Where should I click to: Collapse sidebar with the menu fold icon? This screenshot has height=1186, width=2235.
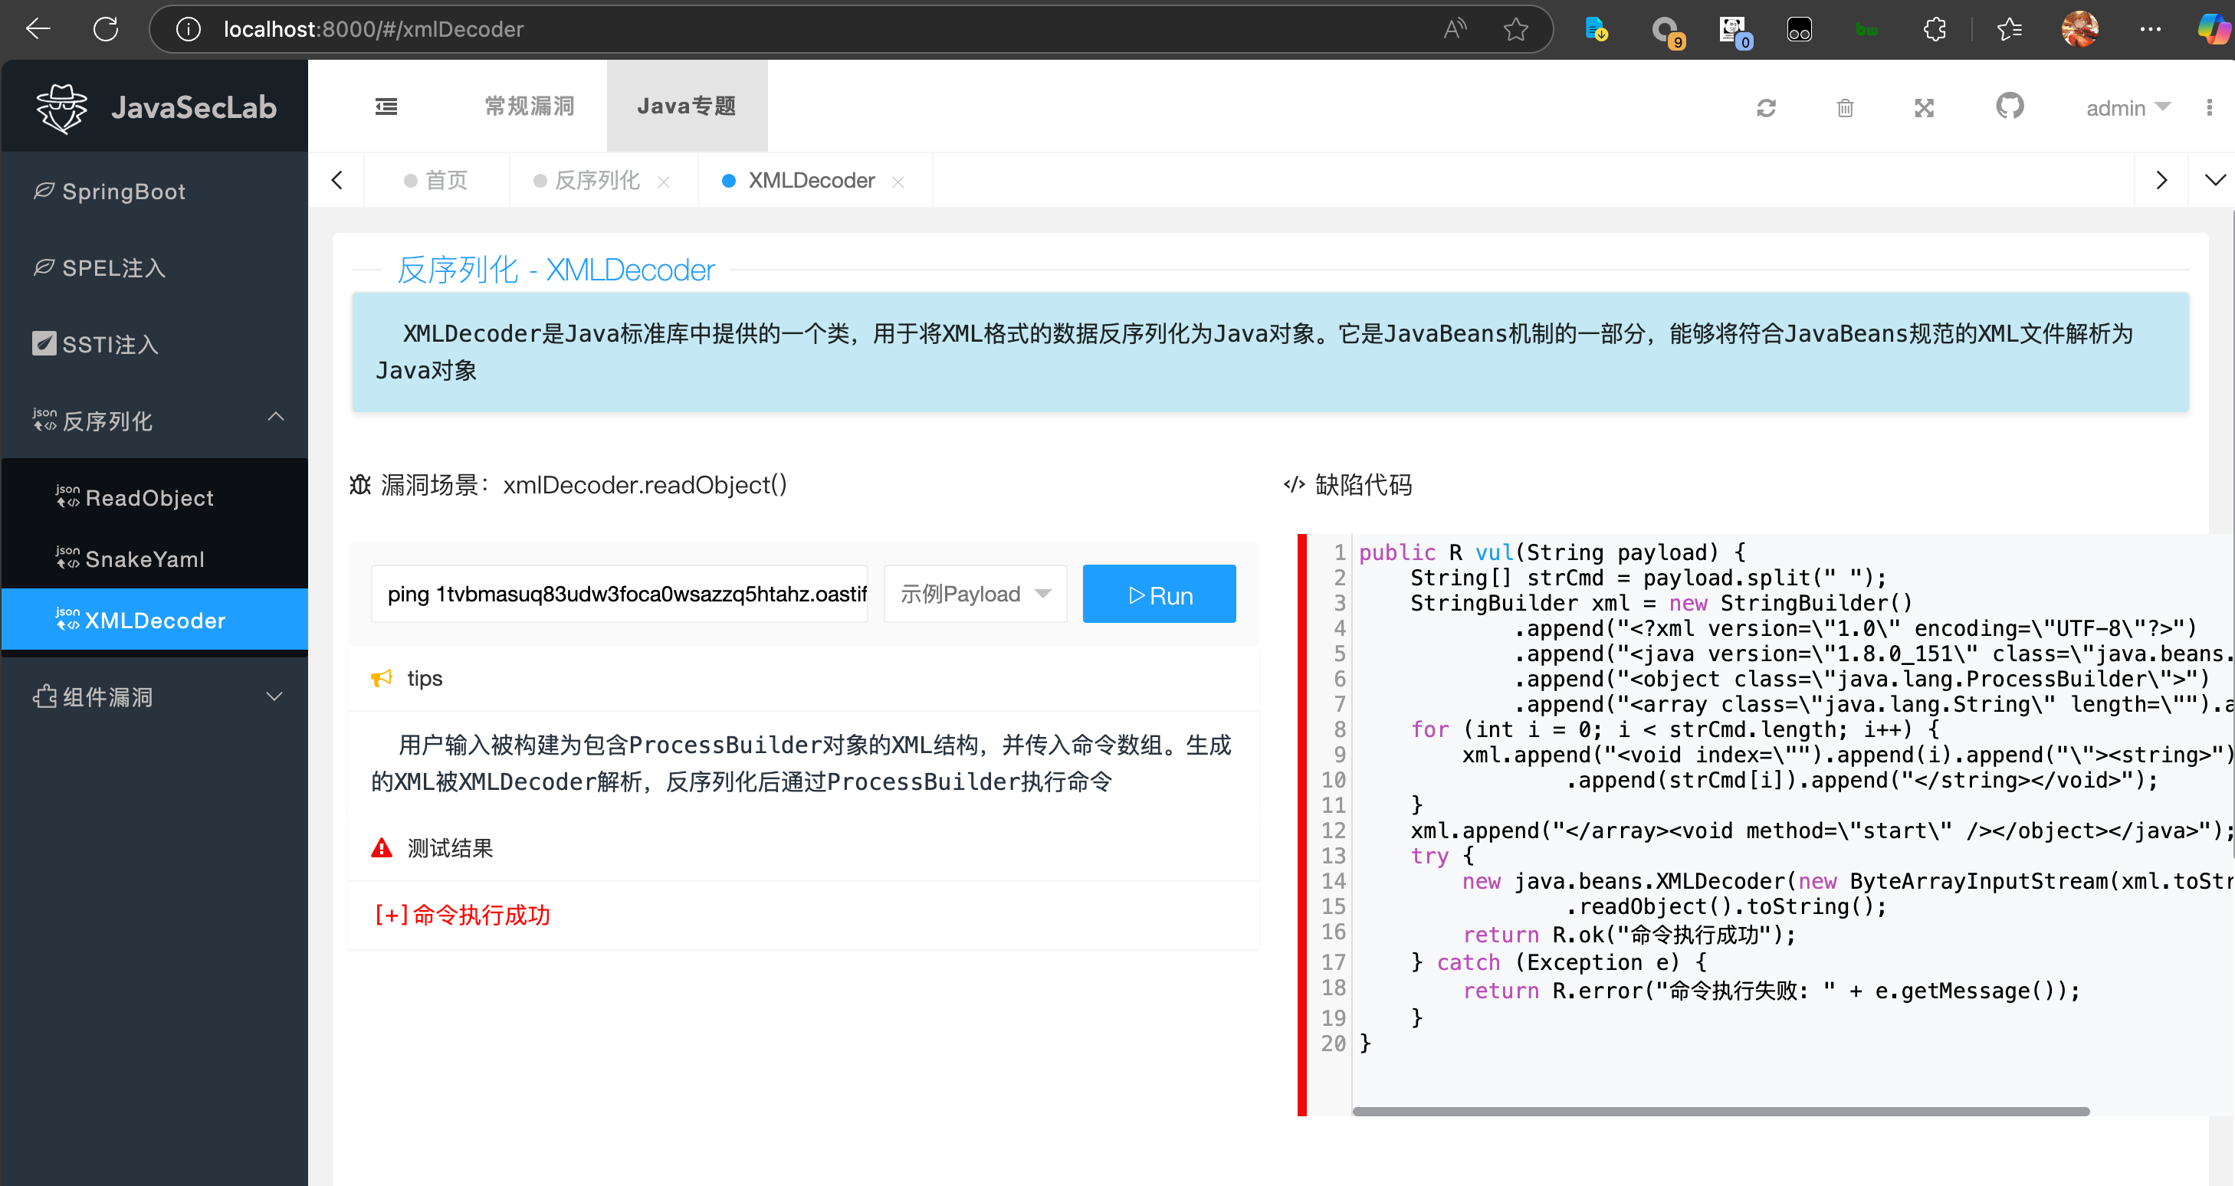[x=386, y=106]
